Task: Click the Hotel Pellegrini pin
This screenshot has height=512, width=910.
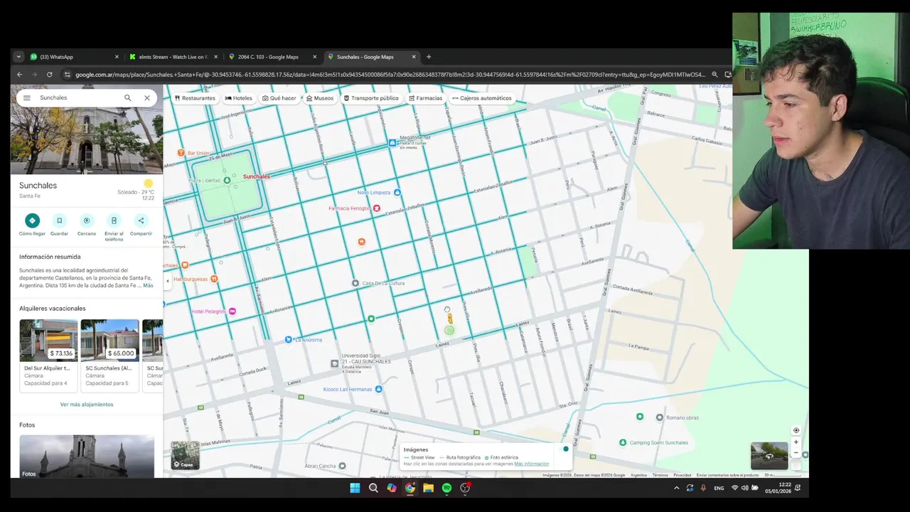Action: click(x=232, y=311)
